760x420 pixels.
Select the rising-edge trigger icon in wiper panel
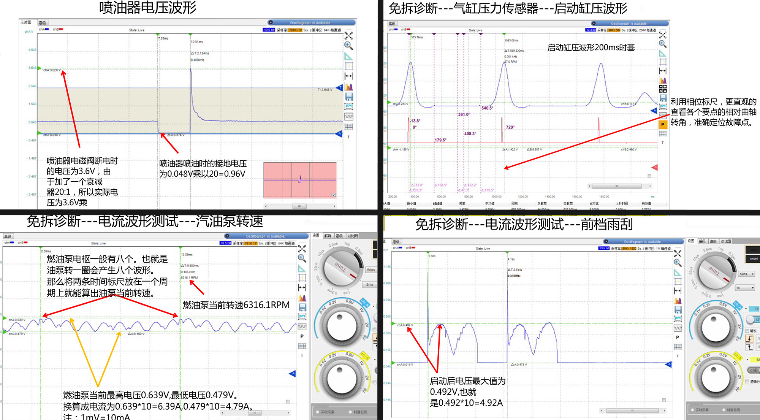point(749,338)
